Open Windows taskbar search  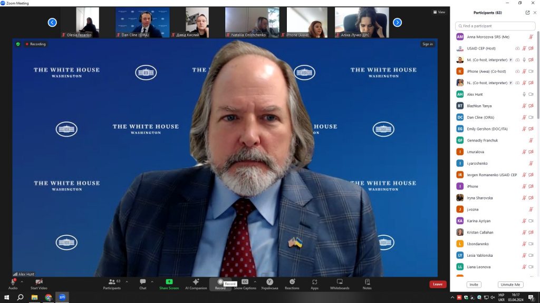(x=21, y=297)
